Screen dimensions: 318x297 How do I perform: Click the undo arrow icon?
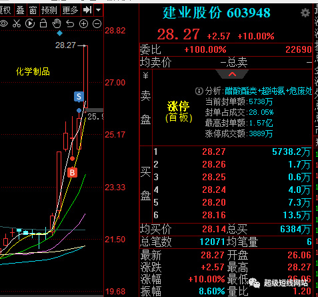click(x=70, y=23)
